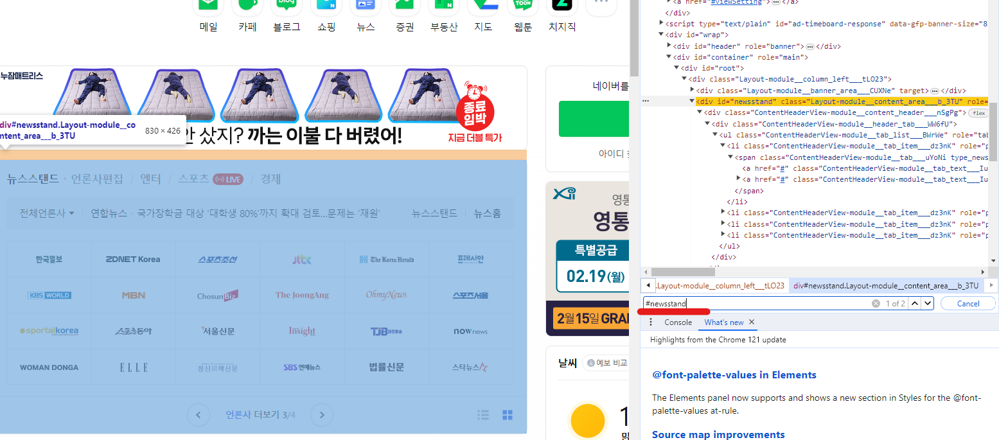Screen dimensions: 999x440
Task: Click the 스타뉴스 press logo
Action: pos(471,367)
